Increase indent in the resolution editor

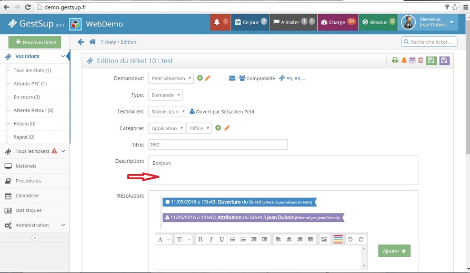(264, 239)
